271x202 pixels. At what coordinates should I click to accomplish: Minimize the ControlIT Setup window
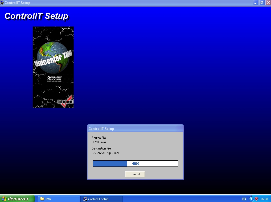coord(256,3)
